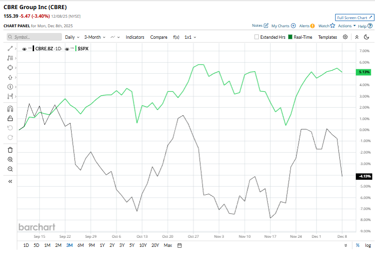Toggle CBRE.BZ series visibility eye
The height and width of the screenshot is (255, 375).
tap(24, 49)
